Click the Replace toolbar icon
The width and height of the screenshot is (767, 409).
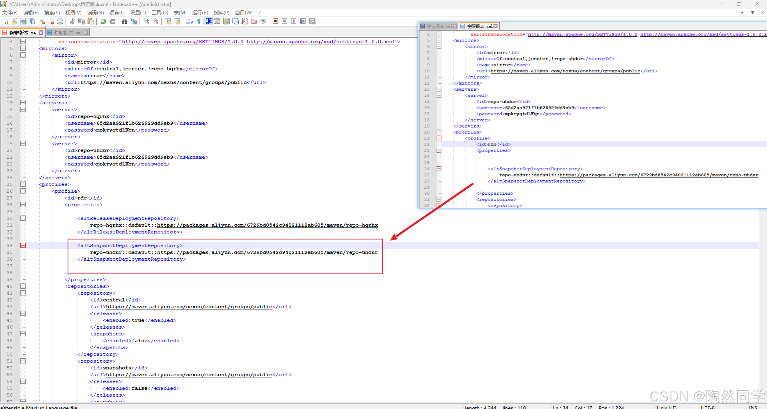point(134,21)
